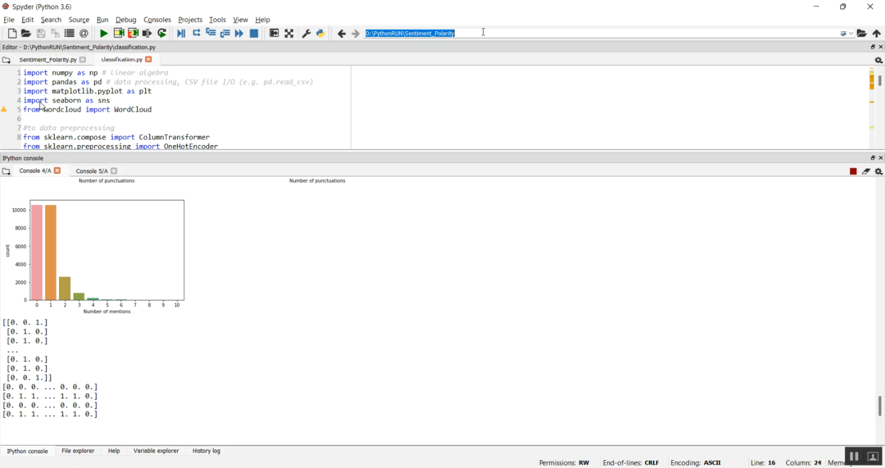Open the File explorer tab

(x=78, y=451)
